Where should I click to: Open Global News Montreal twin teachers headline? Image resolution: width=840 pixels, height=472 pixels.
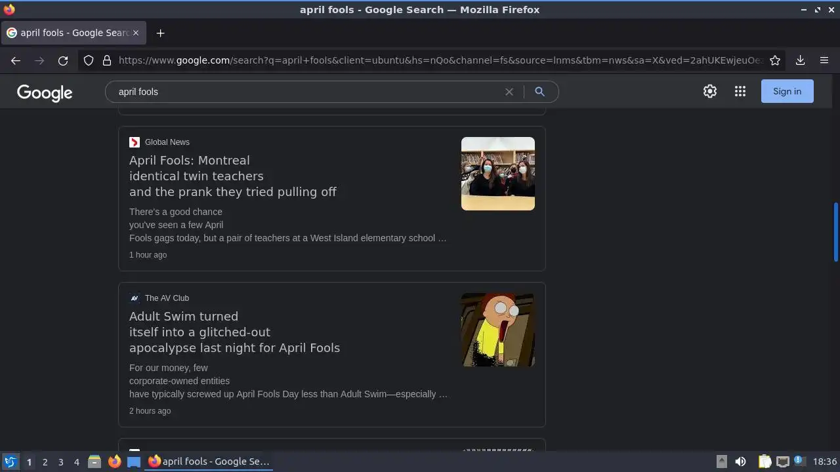(232, 176)
